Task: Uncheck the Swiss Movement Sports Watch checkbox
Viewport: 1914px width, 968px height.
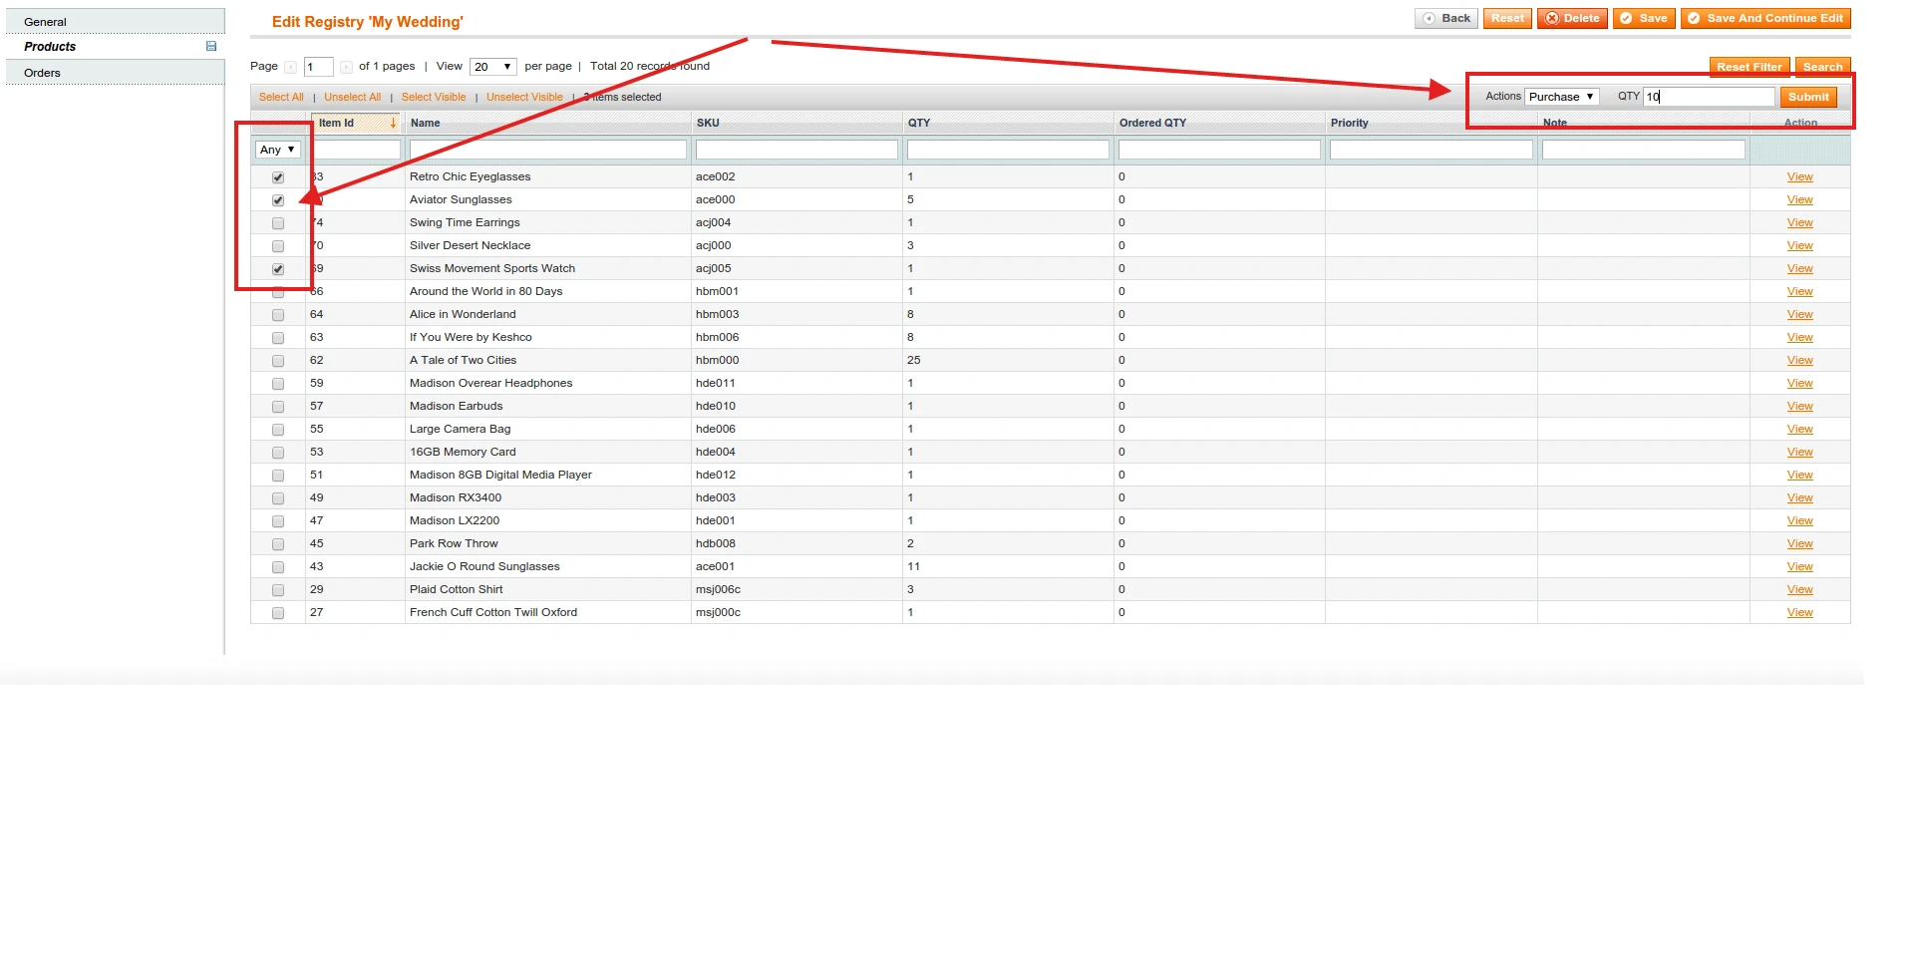Action: click(278, 269)
